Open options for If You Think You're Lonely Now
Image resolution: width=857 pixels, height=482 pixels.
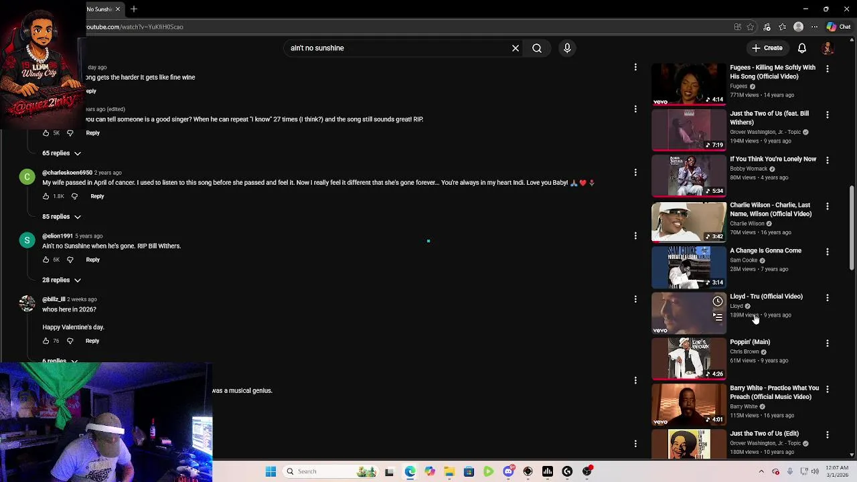click(828, 161)
